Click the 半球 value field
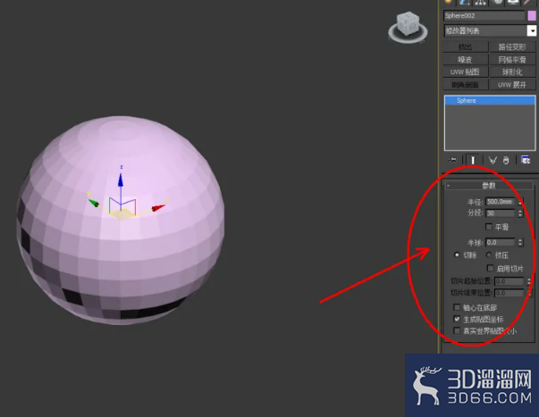The height and width of the screenshot is (417, 539). (x=501, y=243)
